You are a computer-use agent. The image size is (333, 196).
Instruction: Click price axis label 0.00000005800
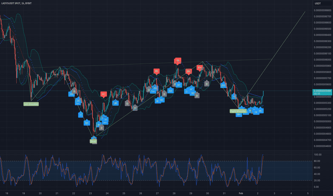[322, 72]
